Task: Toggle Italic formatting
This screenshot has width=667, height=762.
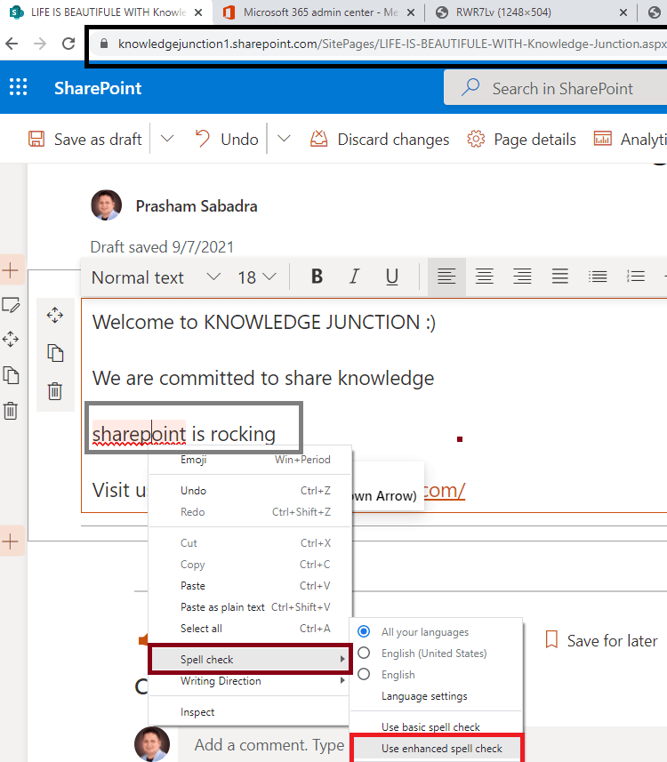Action: 355,277
